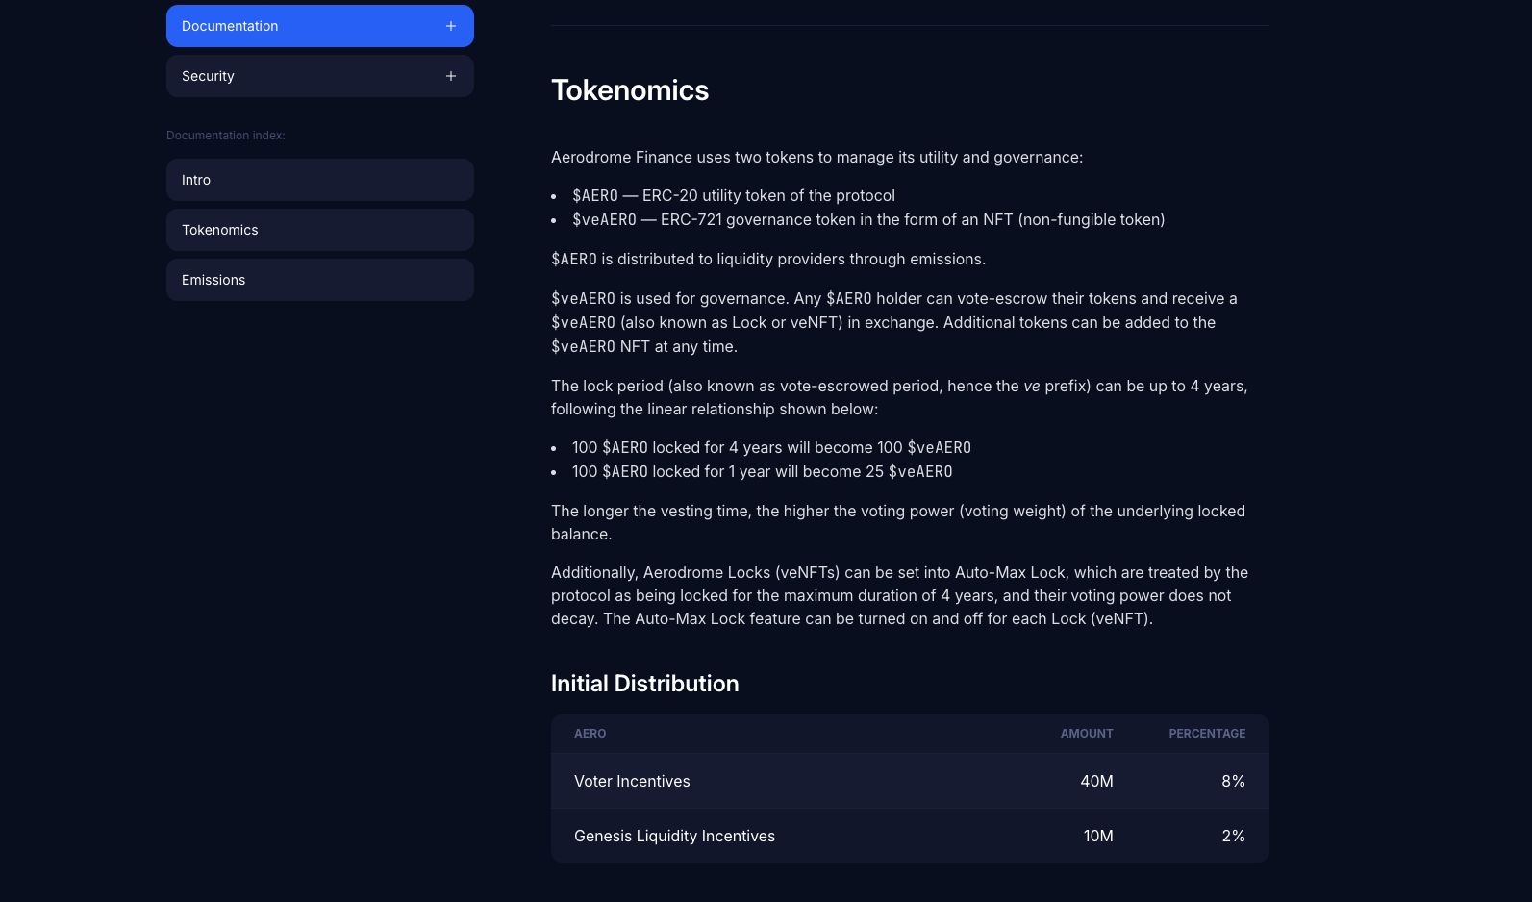This screenshot has width=1532, height=902.
Task: Click the plus icon on Documentation
Action: [450, 26]
